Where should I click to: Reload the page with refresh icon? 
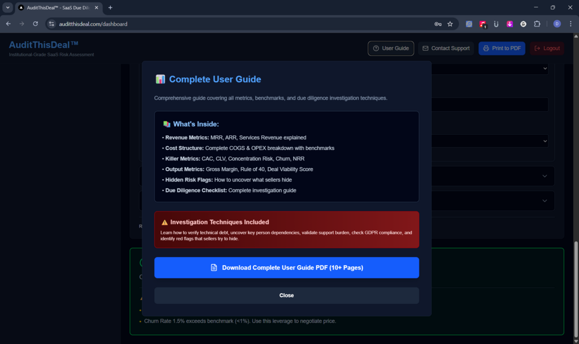tap(36, 24)
